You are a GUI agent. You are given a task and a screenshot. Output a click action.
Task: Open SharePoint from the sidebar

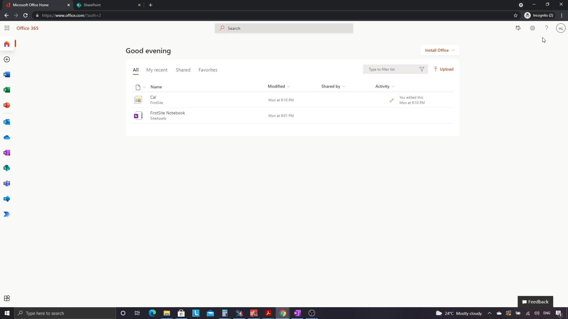point(7,168)
